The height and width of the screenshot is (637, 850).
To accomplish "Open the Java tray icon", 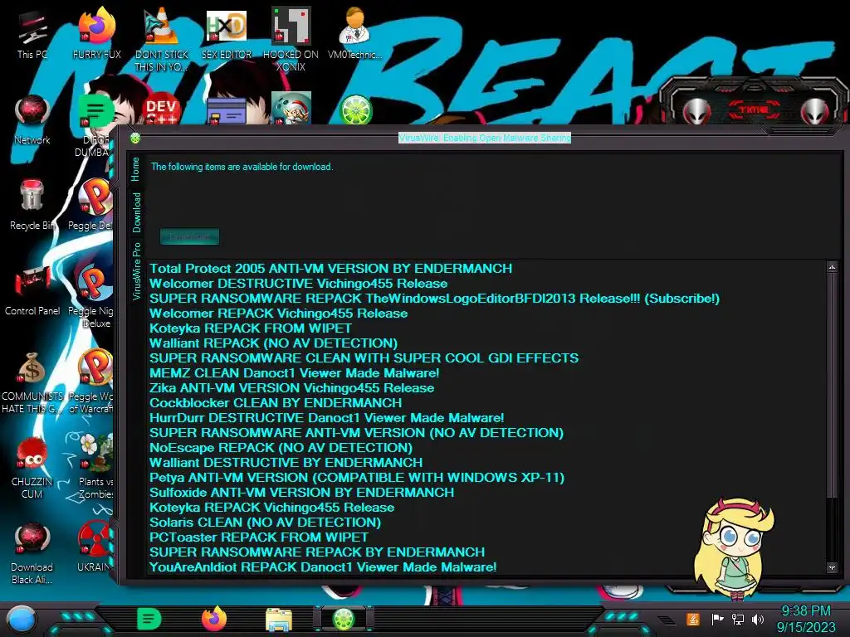I will tap(693, 619).
